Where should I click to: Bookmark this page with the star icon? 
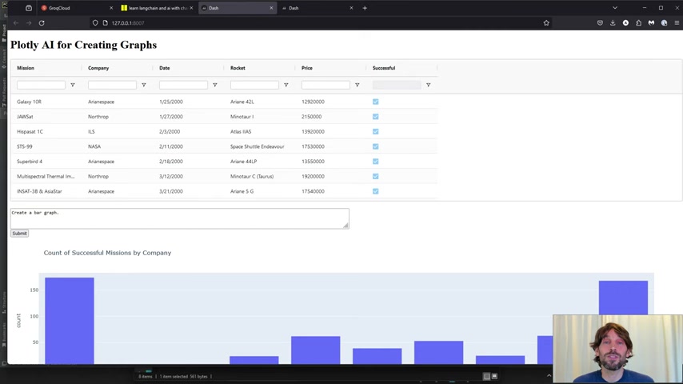click(546, 23)
